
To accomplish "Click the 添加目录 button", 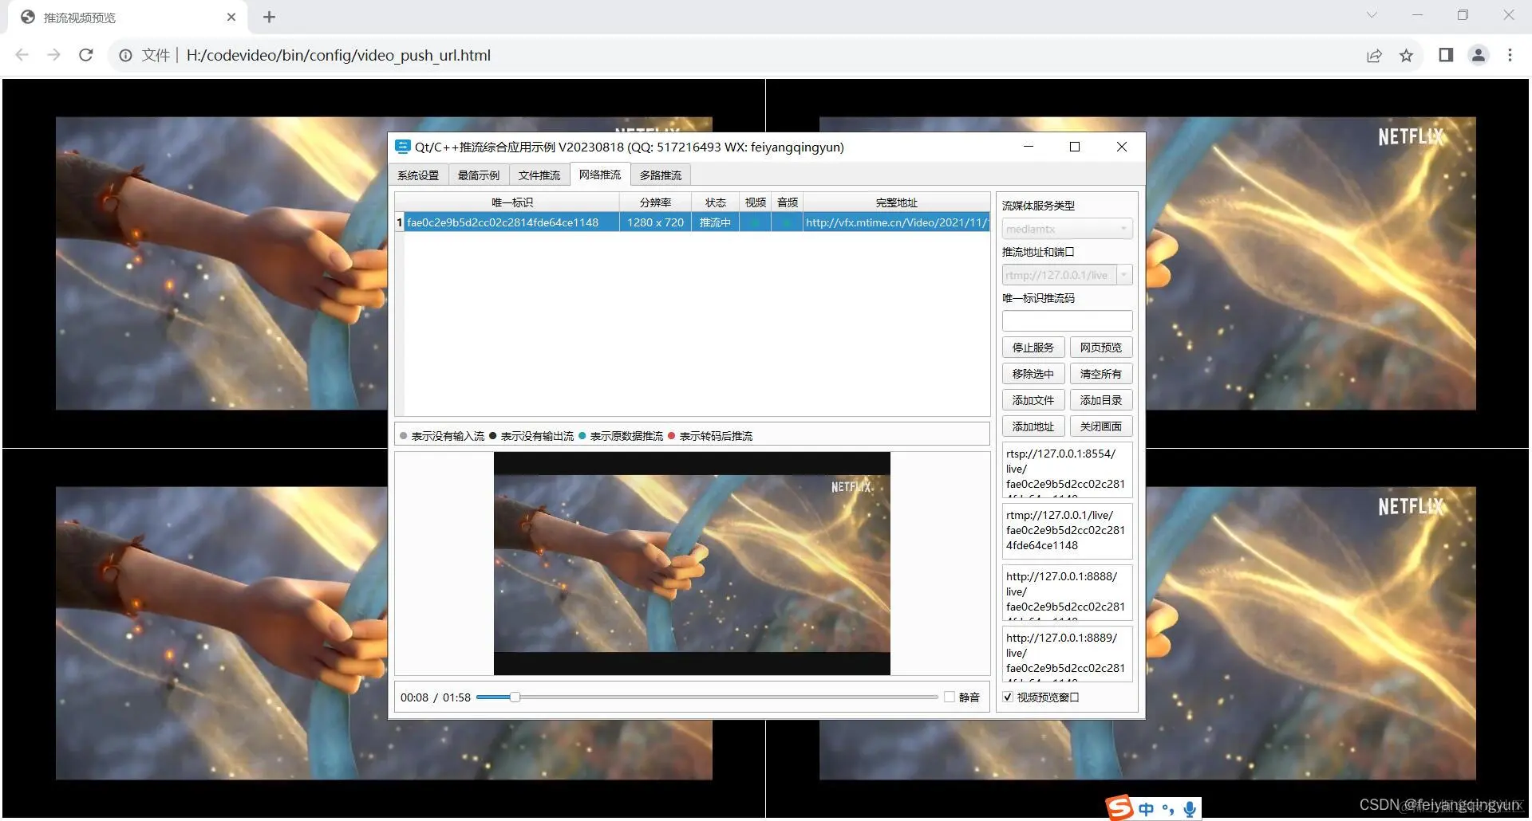I will point(1101,400).
